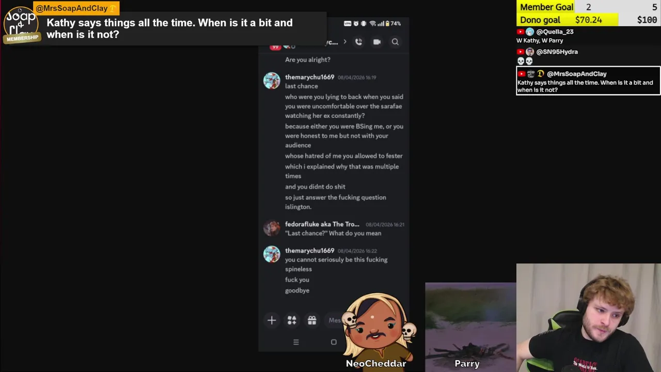Start a voice call with the phone icon
Viewport: 661px width, 372px height.
pyautogui.click(x=358, y=42)
